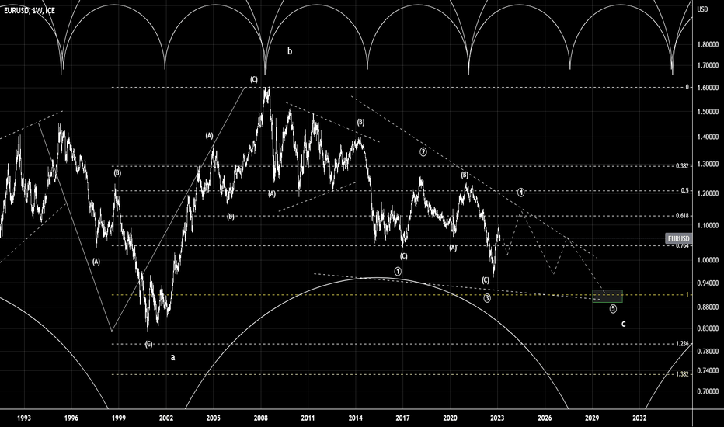
Task: Select the 1.236 Fibonacci level label
Action: pyautogui.click(x=682, y=343)
